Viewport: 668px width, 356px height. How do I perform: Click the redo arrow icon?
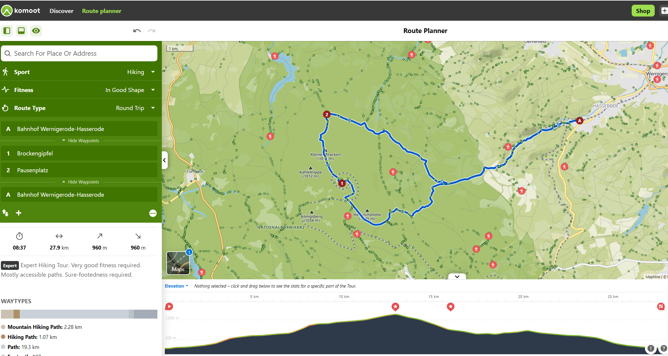click(x=151, y=31)
